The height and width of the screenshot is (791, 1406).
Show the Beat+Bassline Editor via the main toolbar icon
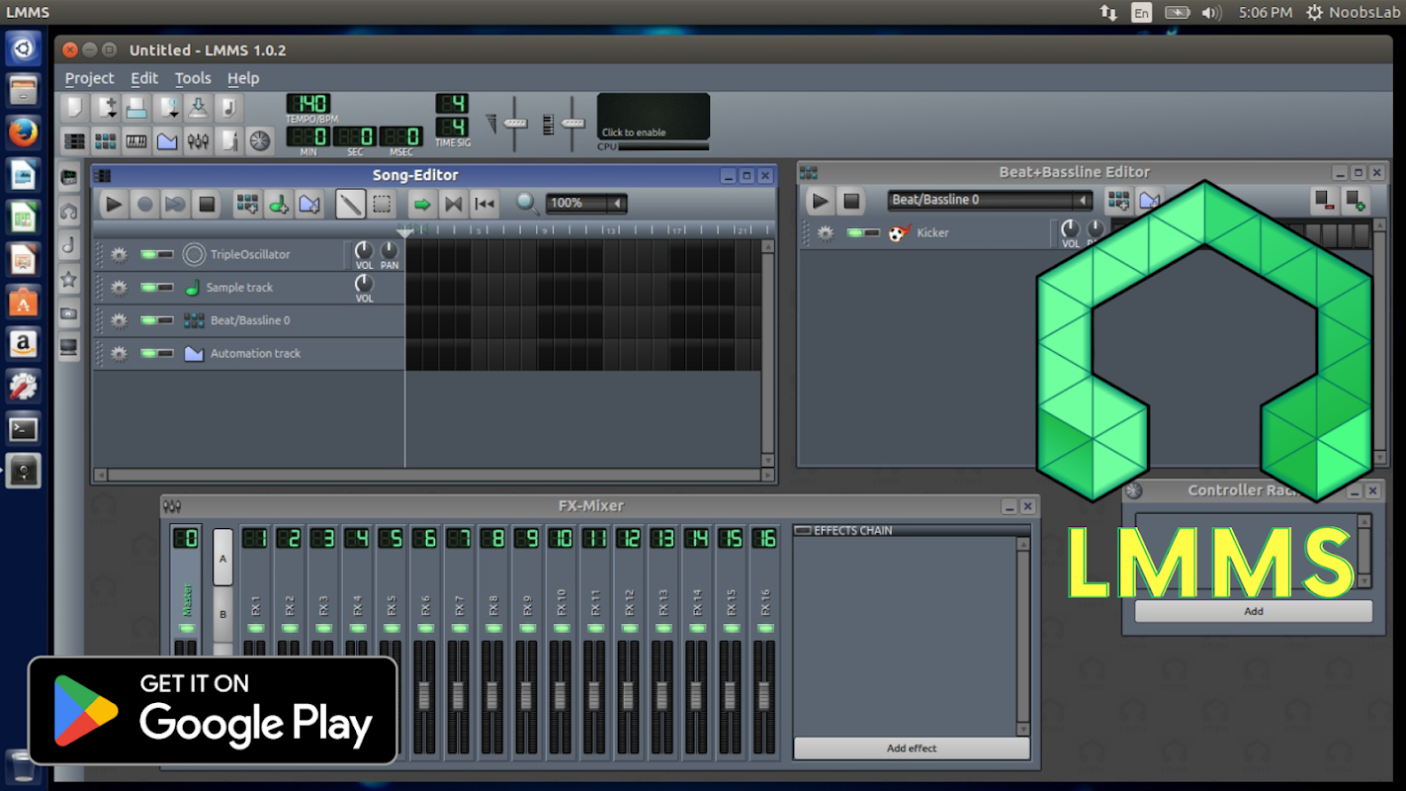106,141
